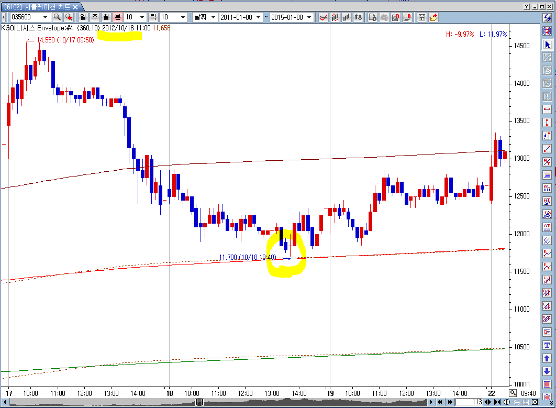Click the blue down arrow marker tool
This screenshot has height=408, width=556.
(547, 372)
